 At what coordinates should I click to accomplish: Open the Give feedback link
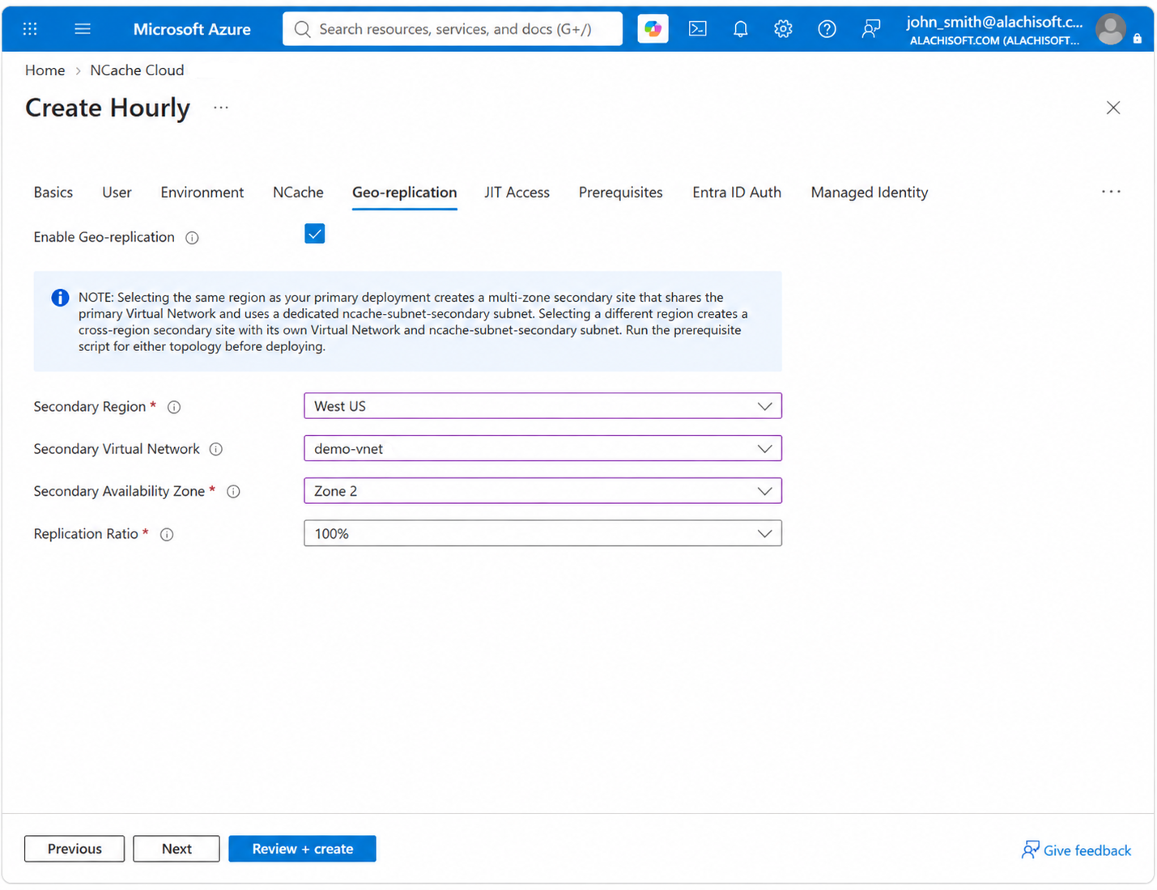coord(1077,850)
